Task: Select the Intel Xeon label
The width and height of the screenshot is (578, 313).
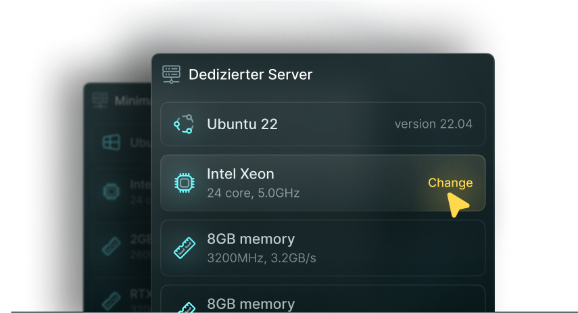Action: pos(240,174)
